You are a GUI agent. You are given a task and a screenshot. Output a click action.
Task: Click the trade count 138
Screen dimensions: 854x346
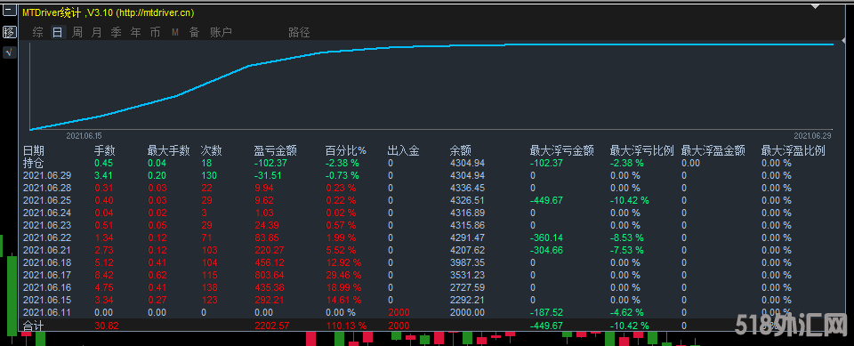(x=208, y=287)
